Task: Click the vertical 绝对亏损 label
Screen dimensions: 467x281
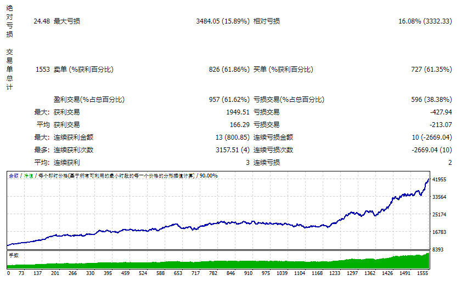Action: coord(9,21)
